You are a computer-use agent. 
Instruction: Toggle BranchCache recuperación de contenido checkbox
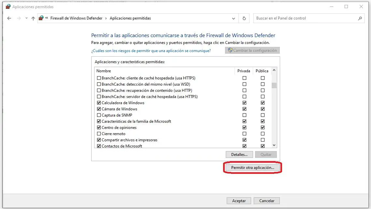tap(99, 90)
